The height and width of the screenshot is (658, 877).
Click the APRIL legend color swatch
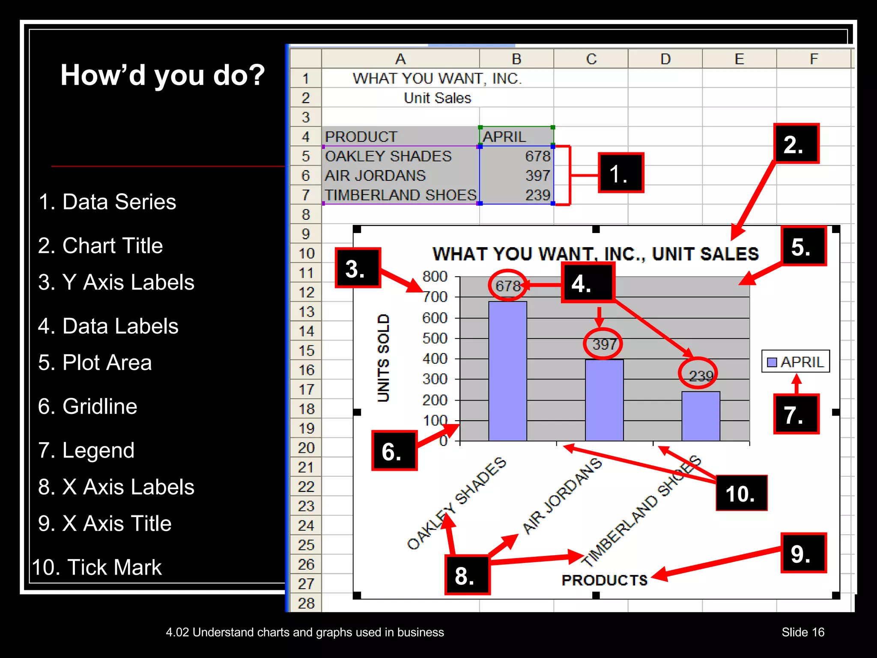pos(772,362)
